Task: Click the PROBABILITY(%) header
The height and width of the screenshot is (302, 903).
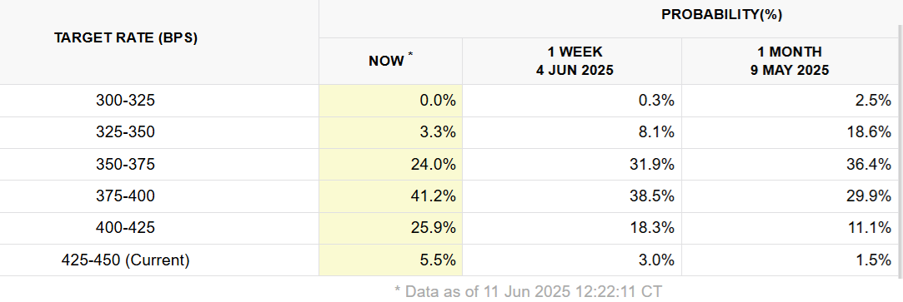Action: tap(721, 15)
